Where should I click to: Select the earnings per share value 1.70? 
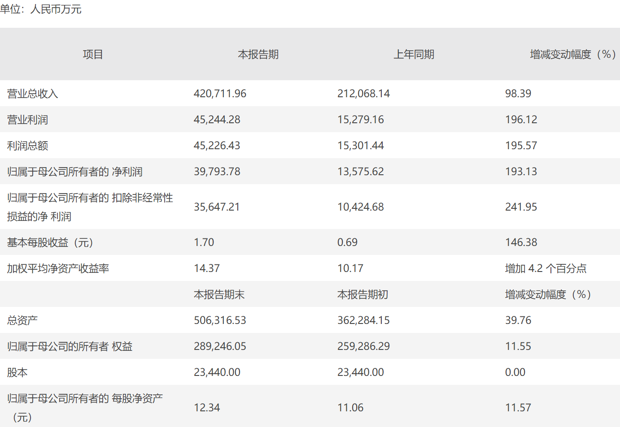(x=204, y=242)
